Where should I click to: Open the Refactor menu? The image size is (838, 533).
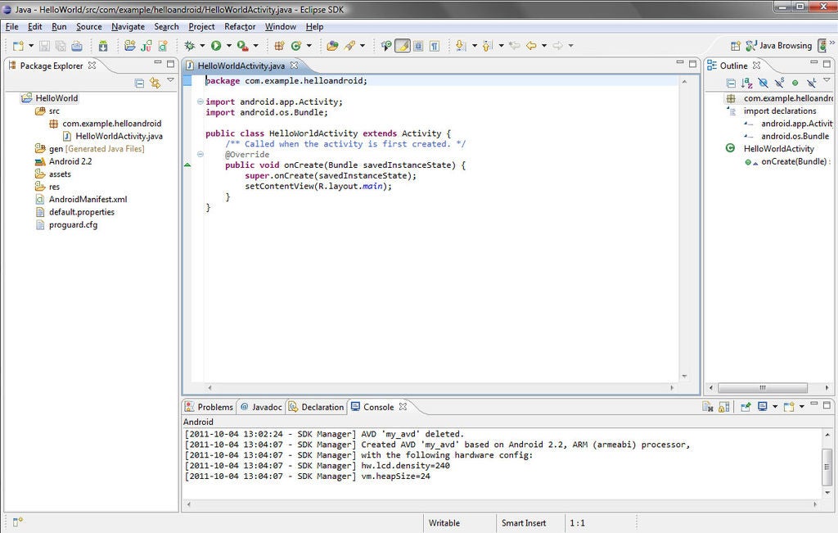(x=240, y=26)
